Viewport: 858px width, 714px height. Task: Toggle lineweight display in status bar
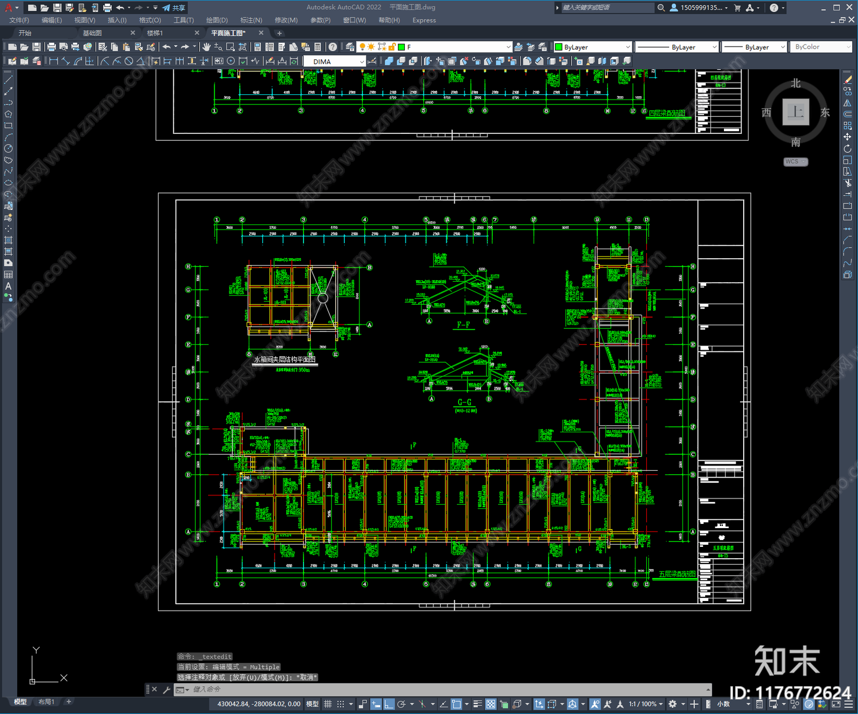[x=477, y=704]
